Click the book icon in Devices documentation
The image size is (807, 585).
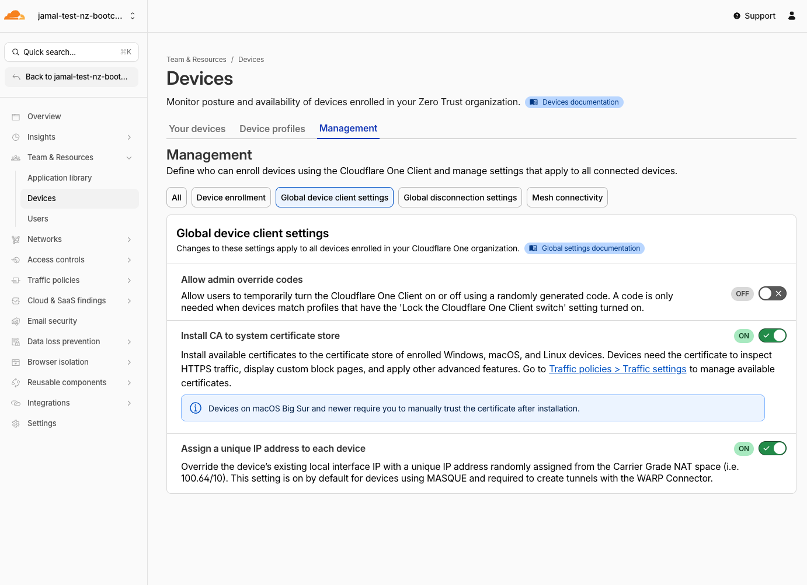pos(534,102)
